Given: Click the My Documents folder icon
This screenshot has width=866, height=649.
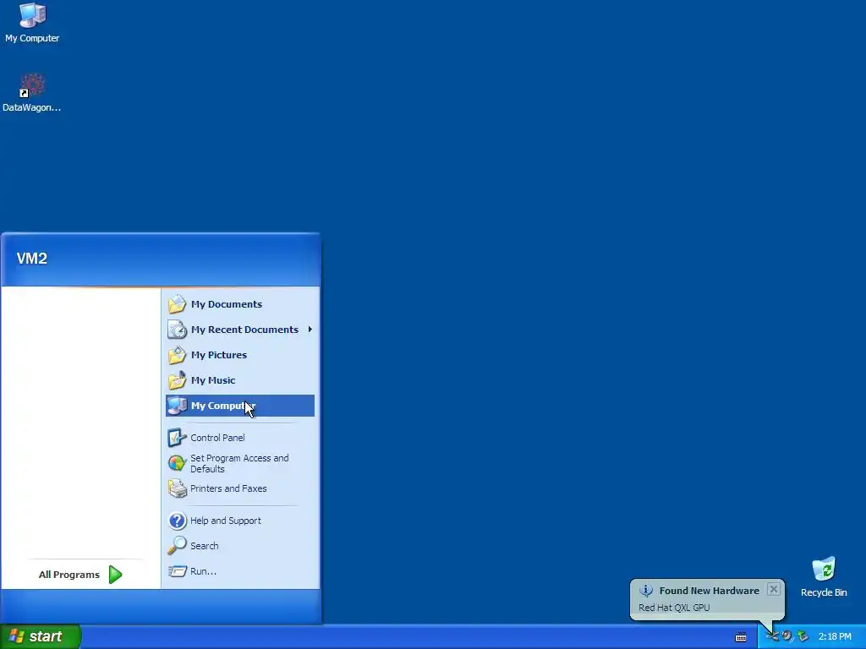Looking at the screenshot, I should (178, 304).
